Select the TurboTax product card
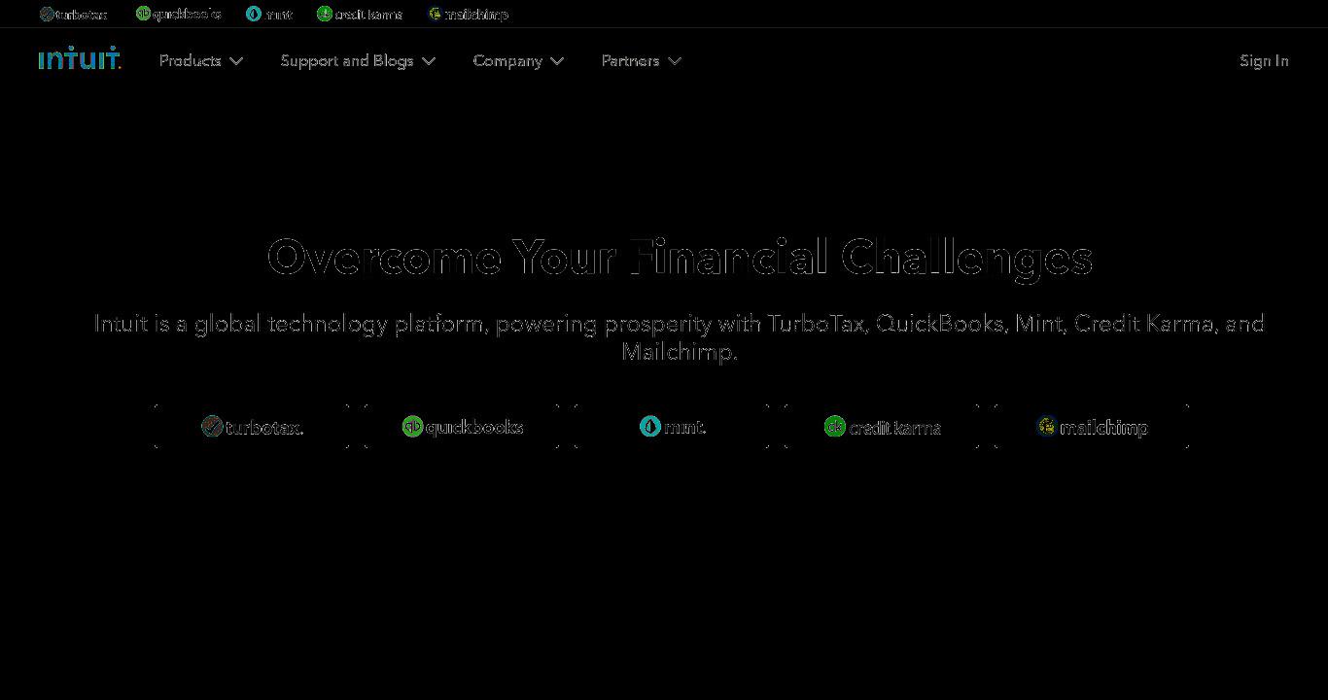This screenshot has height=700, width=1328. [252, 427]
